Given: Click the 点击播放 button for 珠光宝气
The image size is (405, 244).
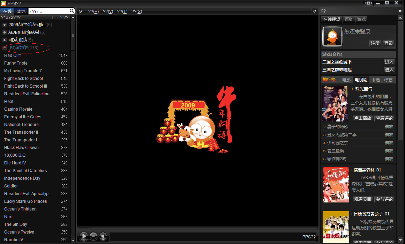Looking at the screenshot, I should pyautogui.click(x=363, y=118).
